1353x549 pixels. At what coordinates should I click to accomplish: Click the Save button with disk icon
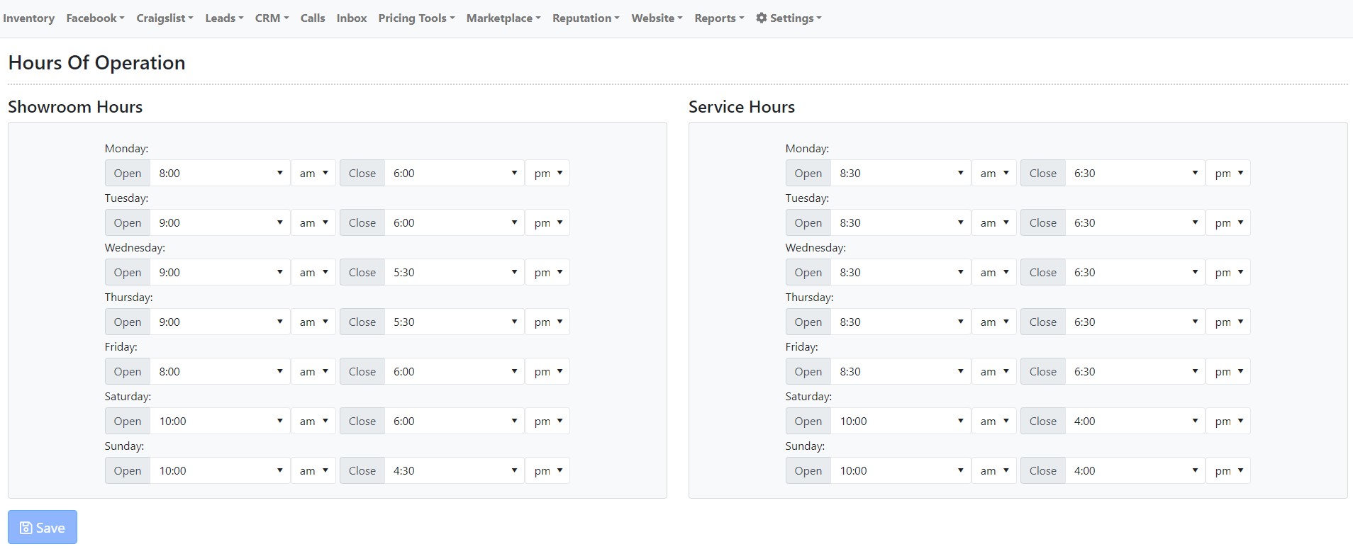coord(43,528)
